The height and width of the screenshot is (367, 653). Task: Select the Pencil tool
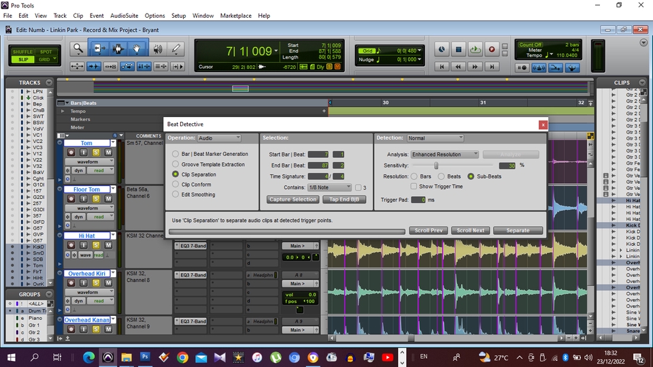[x=176, y=49]
